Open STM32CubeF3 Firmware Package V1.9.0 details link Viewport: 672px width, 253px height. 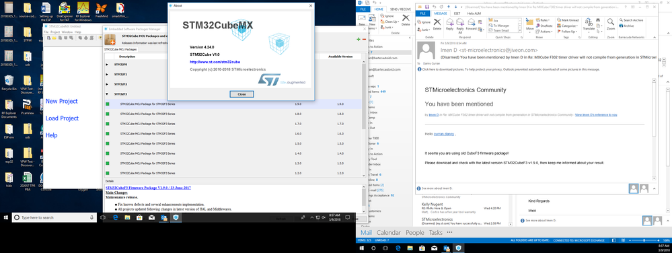[148, 188]
